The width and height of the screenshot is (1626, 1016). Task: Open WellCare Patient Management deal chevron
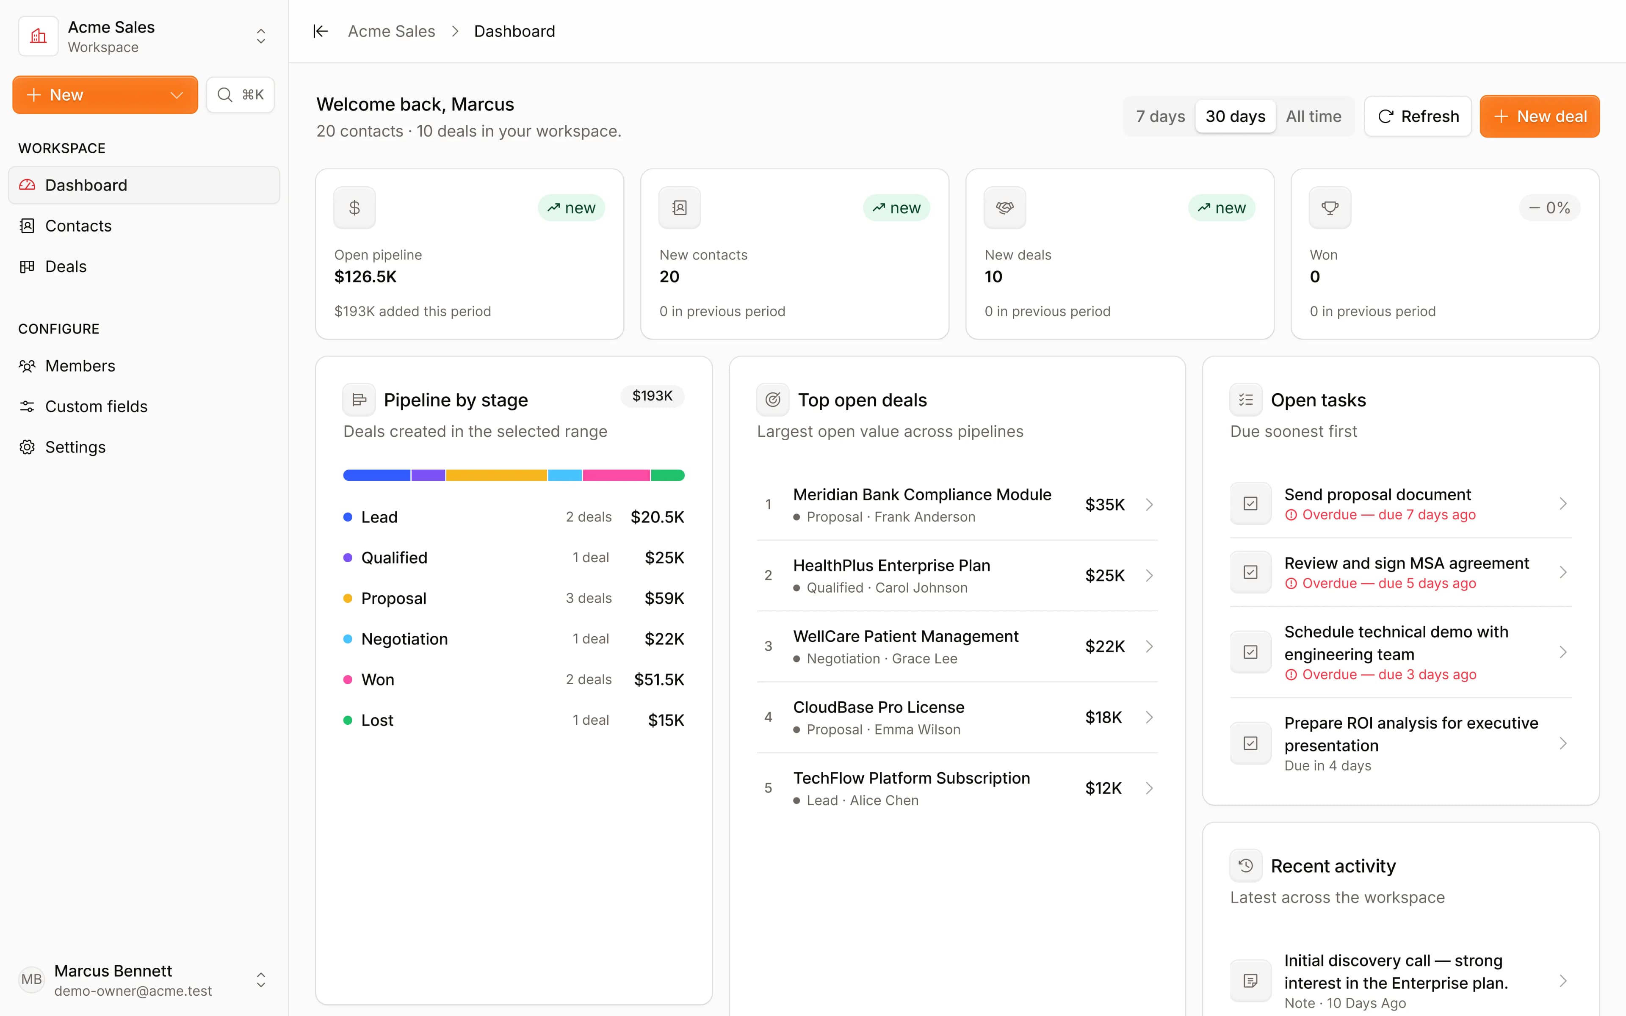(1150, 646)
